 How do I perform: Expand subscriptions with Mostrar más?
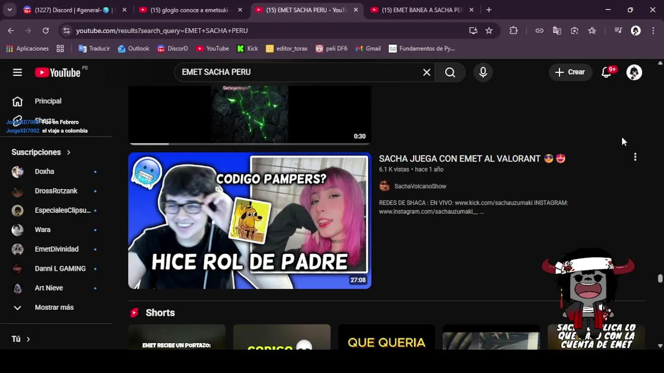(56, 307)
